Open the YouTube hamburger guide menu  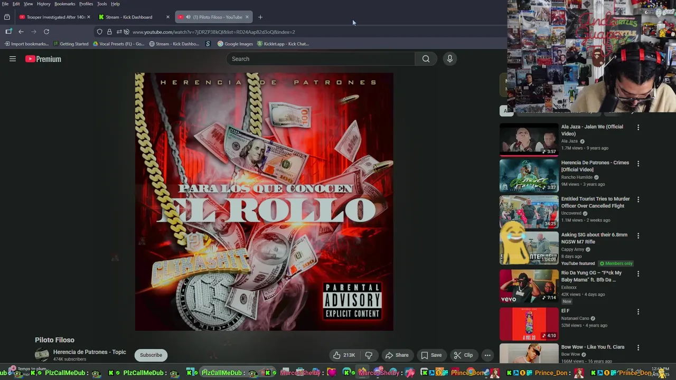point(13,59)
